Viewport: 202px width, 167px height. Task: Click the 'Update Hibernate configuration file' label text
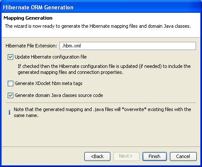(x=50, y=57)
